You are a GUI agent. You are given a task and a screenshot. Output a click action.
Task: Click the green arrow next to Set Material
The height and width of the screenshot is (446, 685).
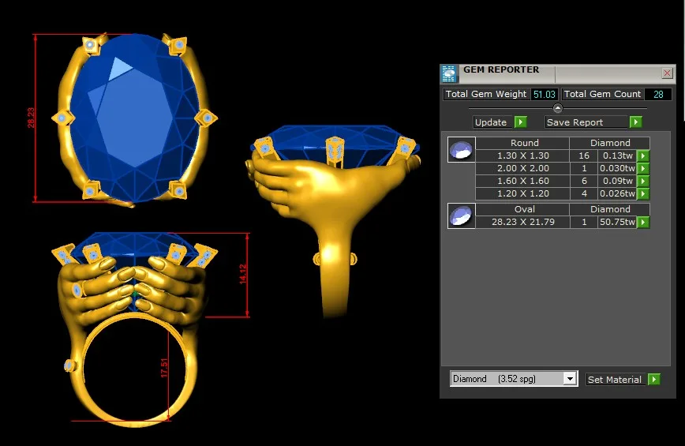coord(653,380)
